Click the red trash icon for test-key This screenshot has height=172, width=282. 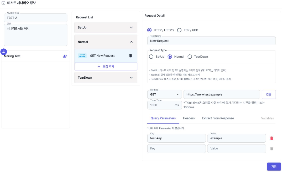(x=271, y=138)
